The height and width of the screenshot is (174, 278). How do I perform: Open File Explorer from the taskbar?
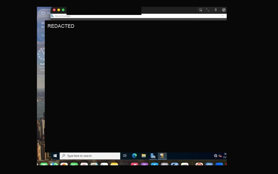(144, 156)
